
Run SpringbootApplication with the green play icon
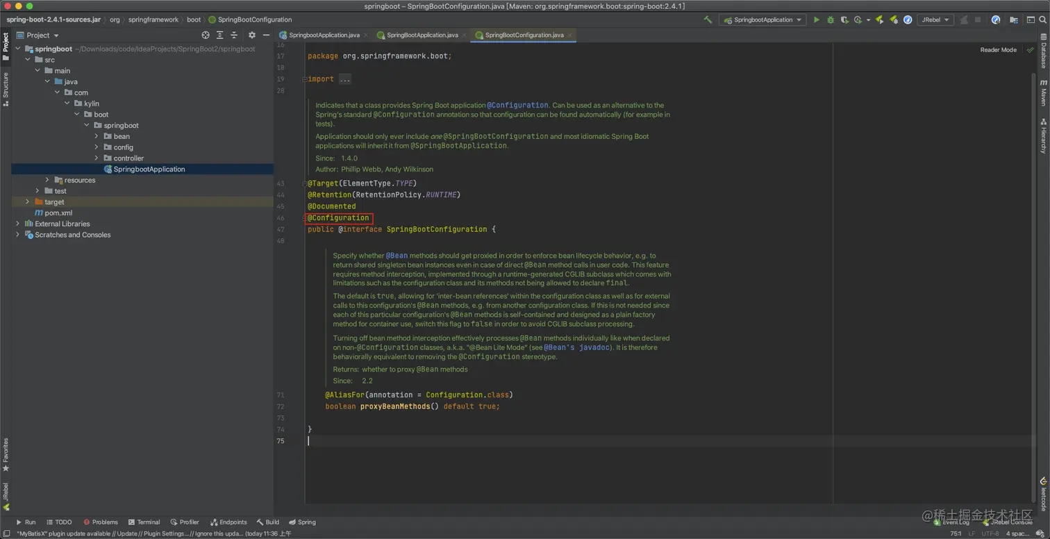pyautogui.click(x=817, y=19)
